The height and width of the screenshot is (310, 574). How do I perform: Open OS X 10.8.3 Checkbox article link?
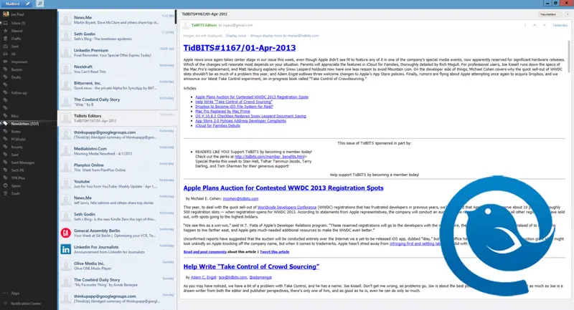point(250,116)
